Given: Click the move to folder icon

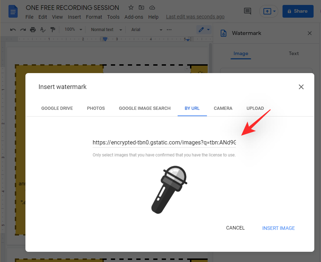Looking at the screenshot, I should coord(142,7).
